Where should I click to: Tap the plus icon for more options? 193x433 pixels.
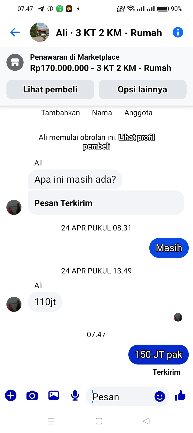[11, 395]
